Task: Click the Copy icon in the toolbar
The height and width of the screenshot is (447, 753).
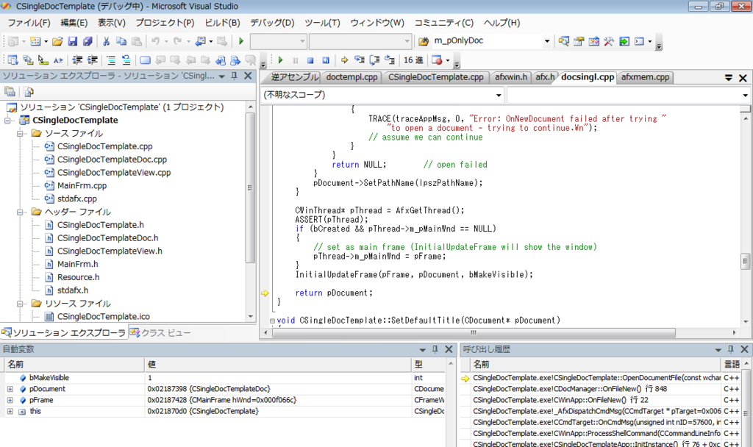Action: click(x=121, y=41)
